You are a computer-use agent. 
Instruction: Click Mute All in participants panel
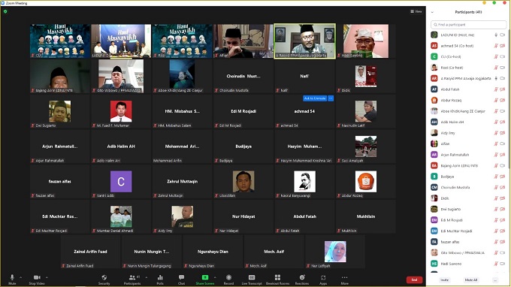pos(471,279)
